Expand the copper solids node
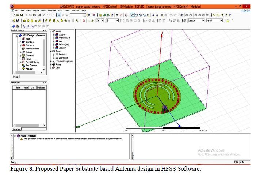 tap(54, 34)
